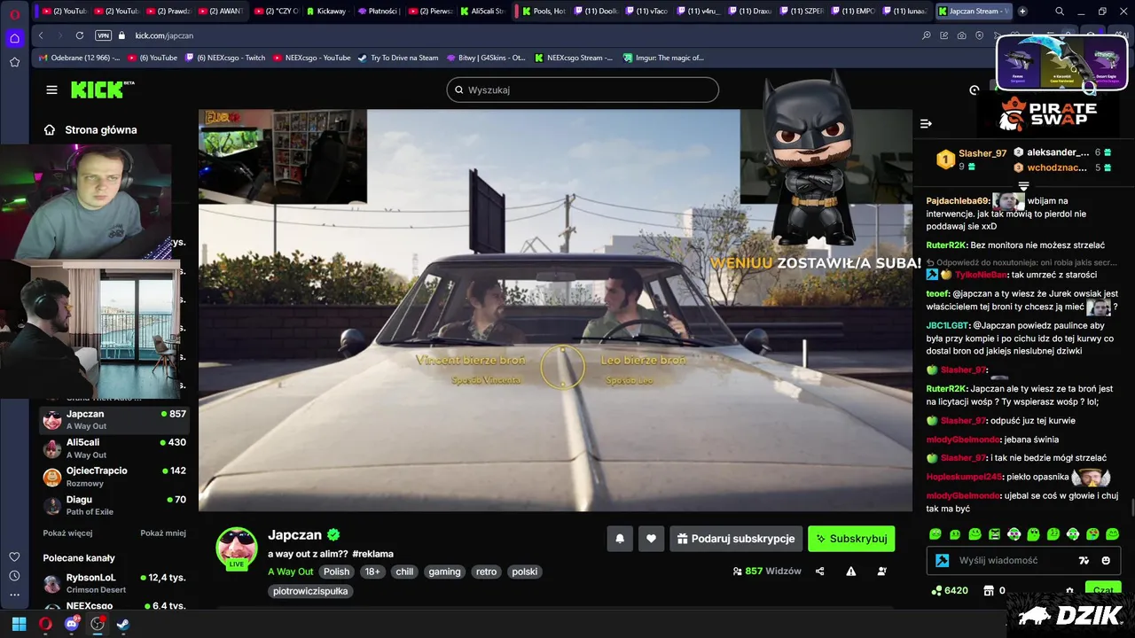Open Ali5cali channel in sidebar
This screenshot has height=638, width=1135.
pyautogui.click(x=115, y=447)
